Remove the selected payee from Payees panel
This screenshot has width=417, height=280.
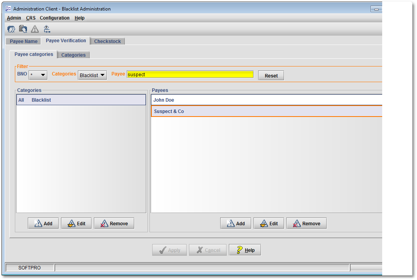pos(306,223)
